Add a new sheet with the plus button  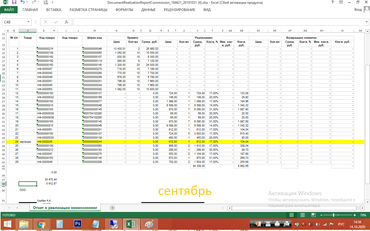tap(112, 208)
